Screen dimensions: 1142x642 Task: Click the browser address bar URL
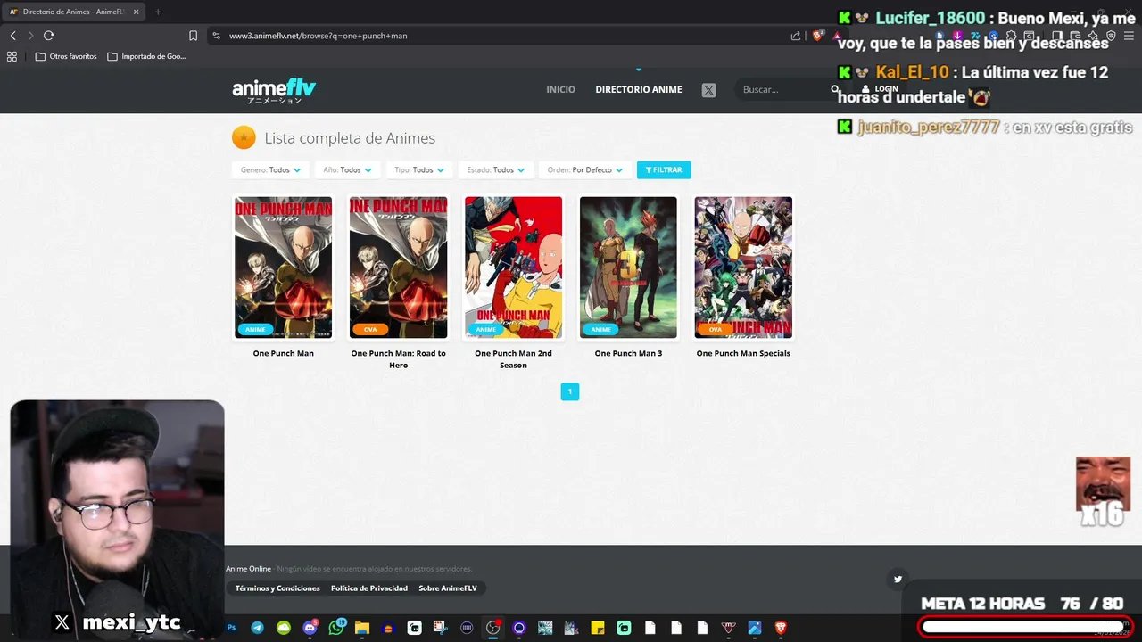[318, 36]
